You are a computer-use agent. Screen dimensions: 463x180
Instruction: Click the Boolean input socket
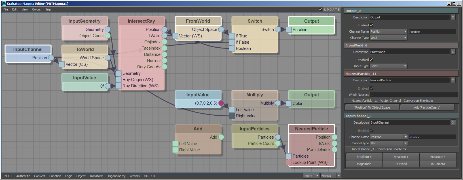tap(232, 48)
